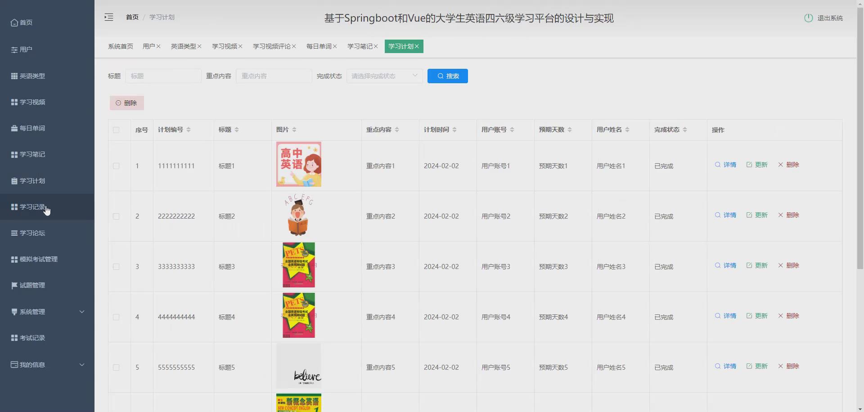Image resolution: width=864 pixels, height=412 pixels.
Task: Focus the 标题 search input field
Action: [x=163, y=76]
